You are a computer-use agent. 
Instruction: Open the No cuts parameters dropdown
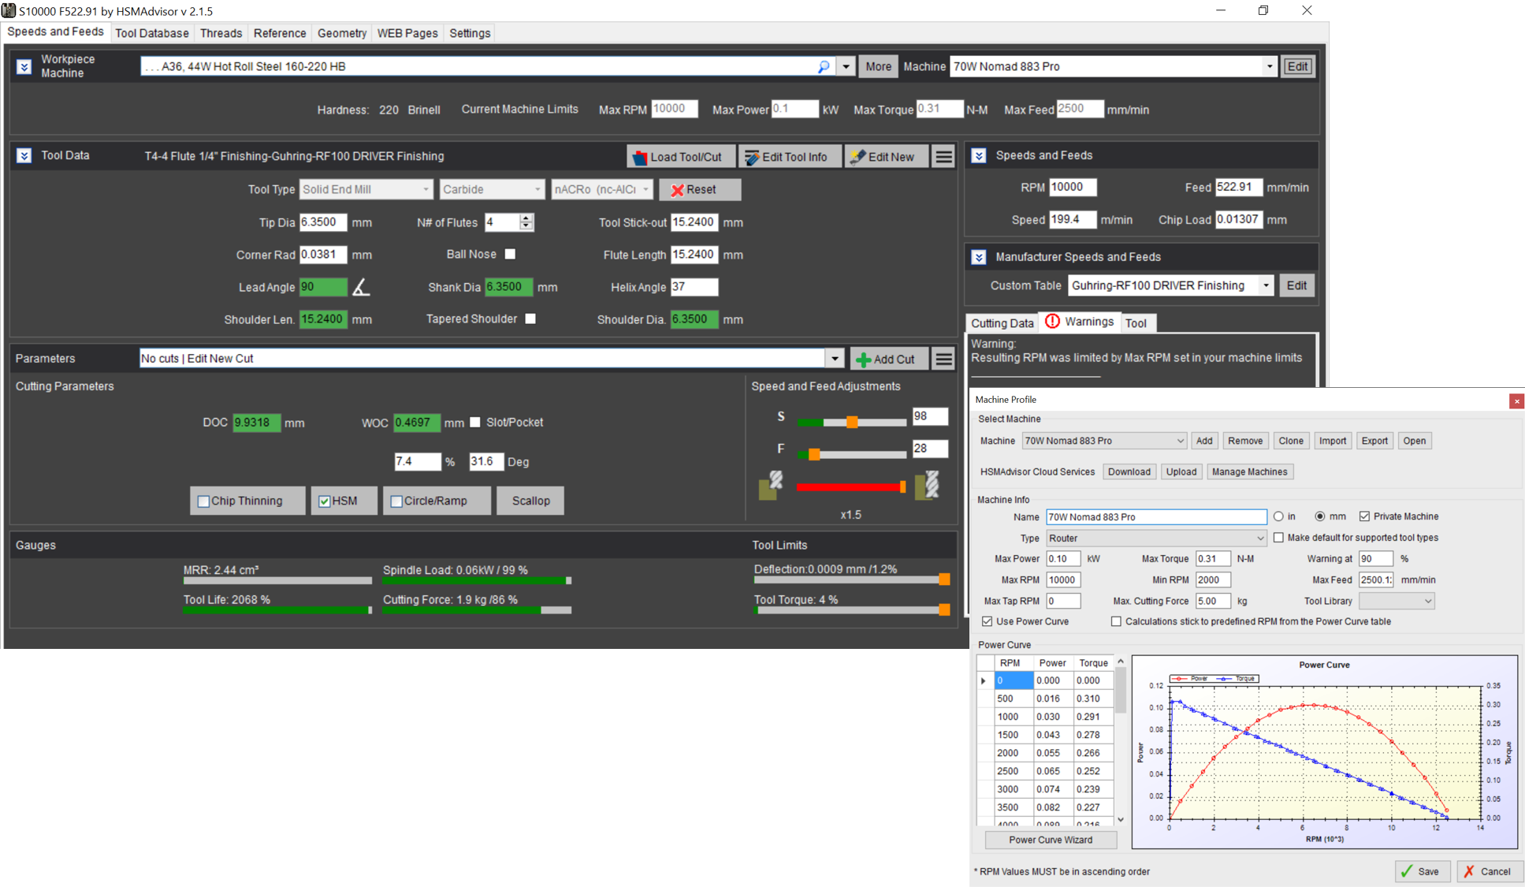pos(835,360)
